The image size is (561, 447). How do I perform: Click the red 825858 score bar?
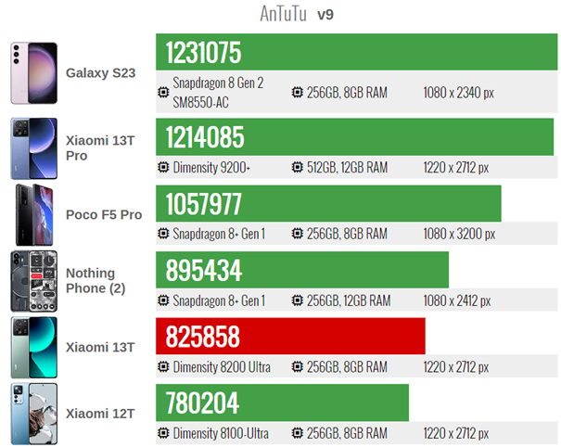(290, 336)
